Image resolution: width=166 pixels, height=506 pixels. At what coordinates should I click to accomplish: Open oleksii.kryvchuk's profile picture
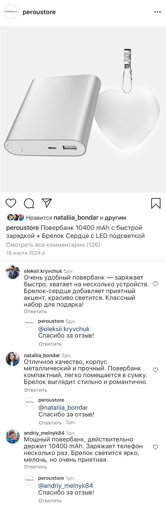[x=13, y=272]
